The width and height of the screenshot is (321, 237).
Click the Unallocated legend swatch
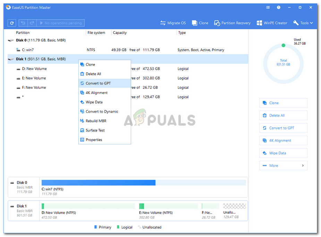[140, 227]
